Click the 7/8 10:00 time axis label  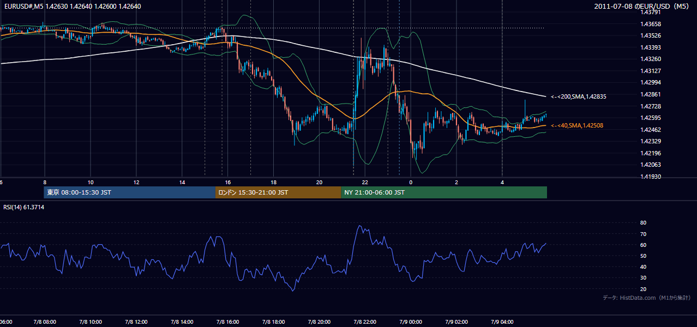91,322
